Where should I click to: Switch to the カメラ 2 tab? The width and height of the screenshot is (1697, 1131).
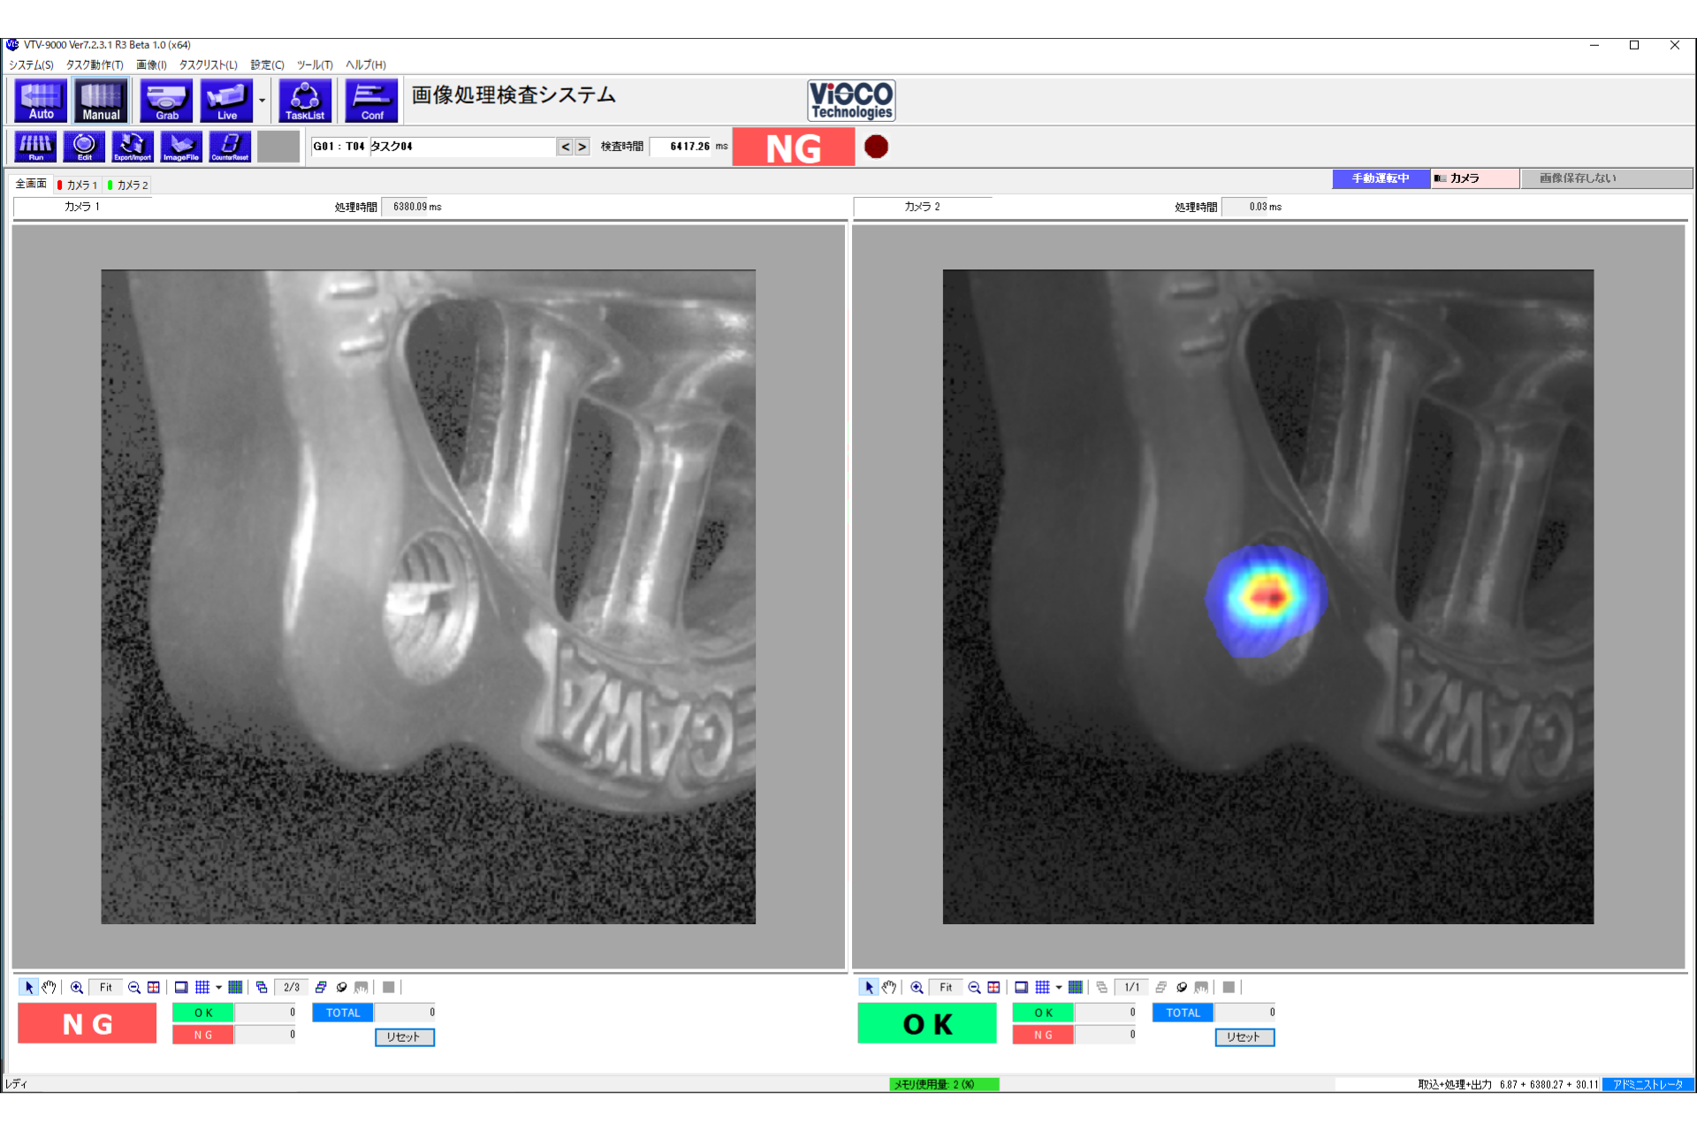pyautogui.click(x=129, y=185)
